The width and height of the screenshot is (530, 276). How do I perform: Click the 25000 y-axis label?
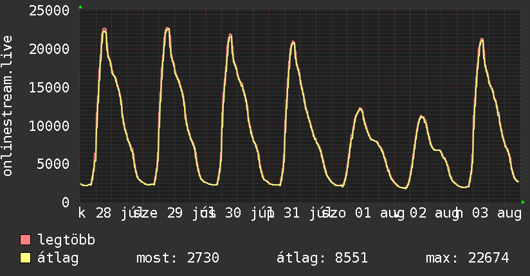click(50, 11)
